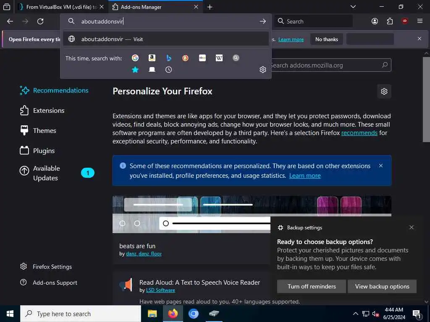Open danz_danz_floor author link

point(144,254)
